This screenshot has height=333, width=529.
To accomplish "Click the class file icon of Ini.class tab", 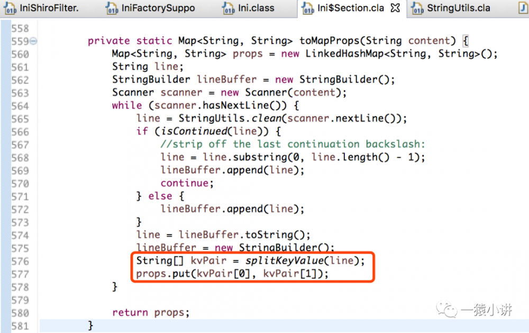I will [229, 8].
